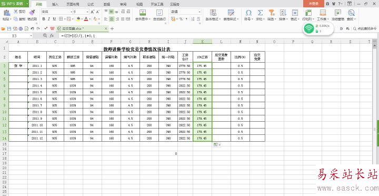Screen dimensions: 379x196
Task: Open paste options button below K14
Action: [216, 144]
